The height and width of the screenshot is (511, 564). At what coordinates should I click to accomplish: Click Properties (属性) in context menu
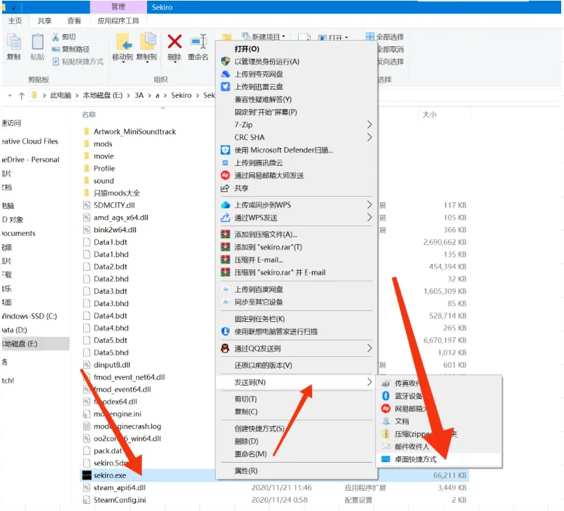[x=297, y=470]
